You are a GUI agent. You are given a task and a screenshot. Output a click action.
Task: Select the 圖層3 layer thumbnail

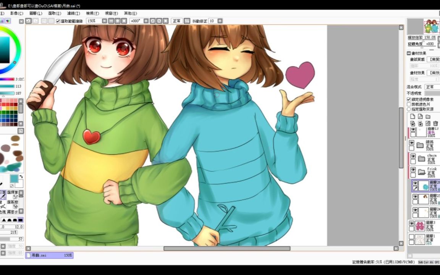click(x=420, y=226)
